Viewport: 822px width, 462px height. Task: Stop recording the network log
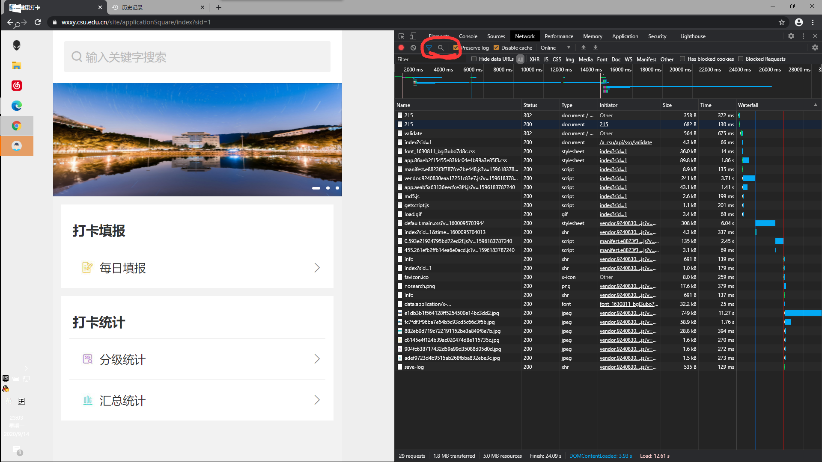click(401, 48)
